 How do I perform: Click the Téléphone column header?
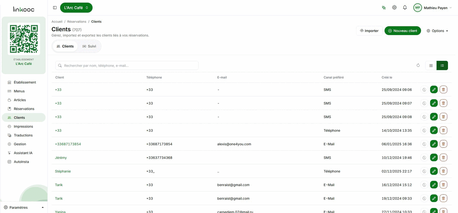[x=154, y=77]
